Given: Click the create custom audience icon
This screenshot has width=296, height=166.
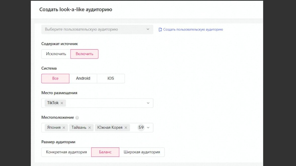Looking at the screenshot, I should pos(160,30).
